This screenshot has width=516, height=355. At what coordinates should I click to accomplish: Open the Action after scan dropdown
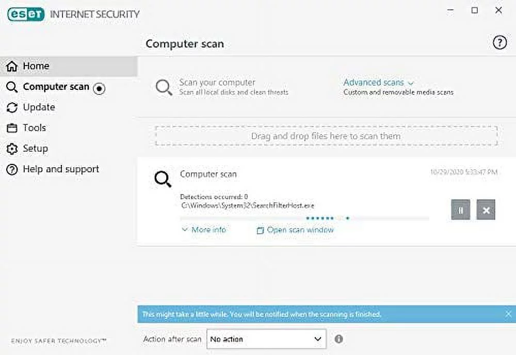coord(266,339)
